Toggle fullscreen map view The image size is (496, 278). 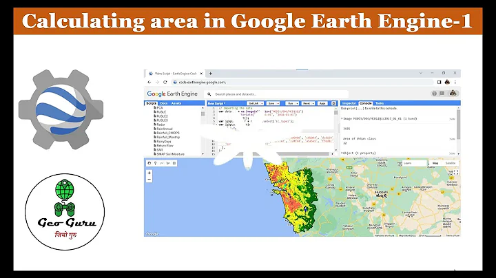pyautogui.click(x=456, y=172)
